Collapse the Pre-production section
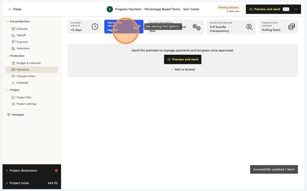Viewport: 307px width, 191px height. click(8, 21)
